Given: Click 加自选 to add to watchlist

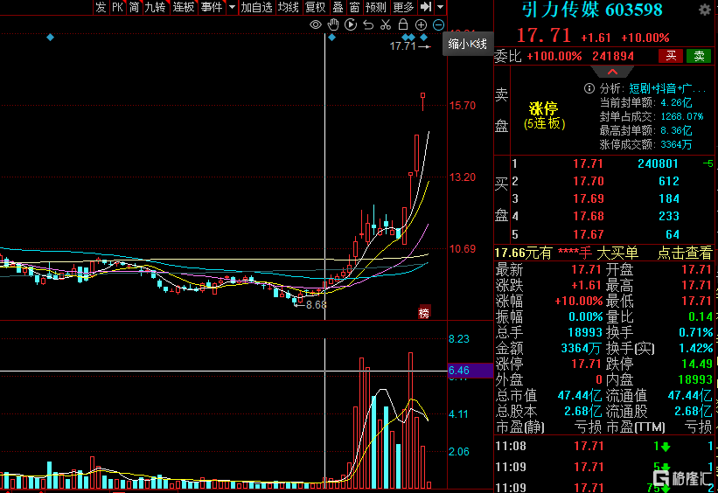Looking at the screenshot, I should click(256, 7).
